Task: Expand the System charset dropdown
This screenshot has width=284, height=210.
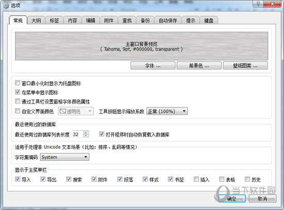Action: click(x=65, y=157)
